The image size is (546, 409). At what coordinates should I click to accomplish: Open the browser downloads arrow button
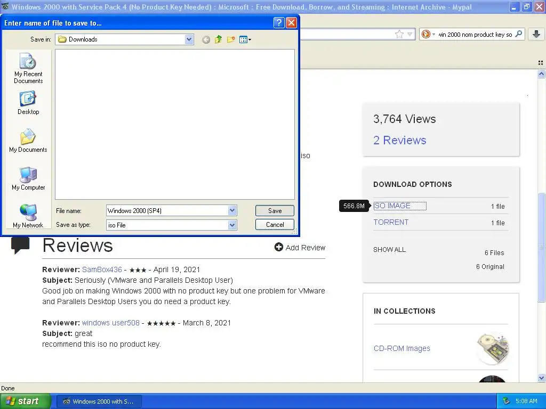536,34
